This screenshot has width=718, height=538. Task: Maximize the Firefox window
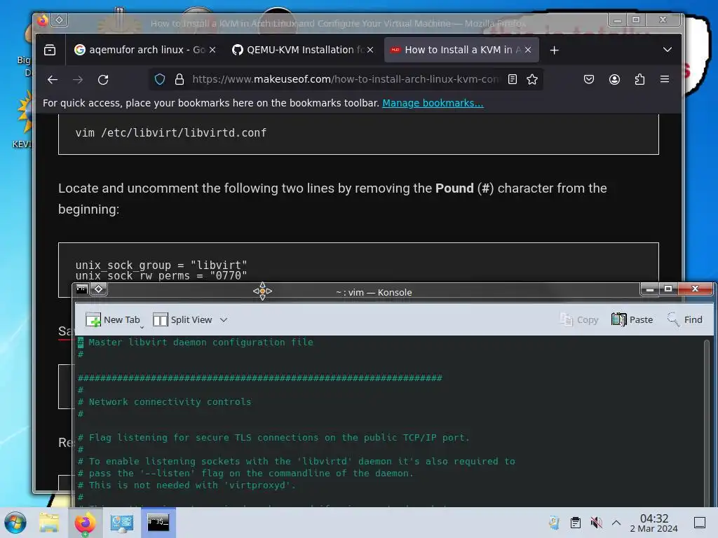[636, 20]
